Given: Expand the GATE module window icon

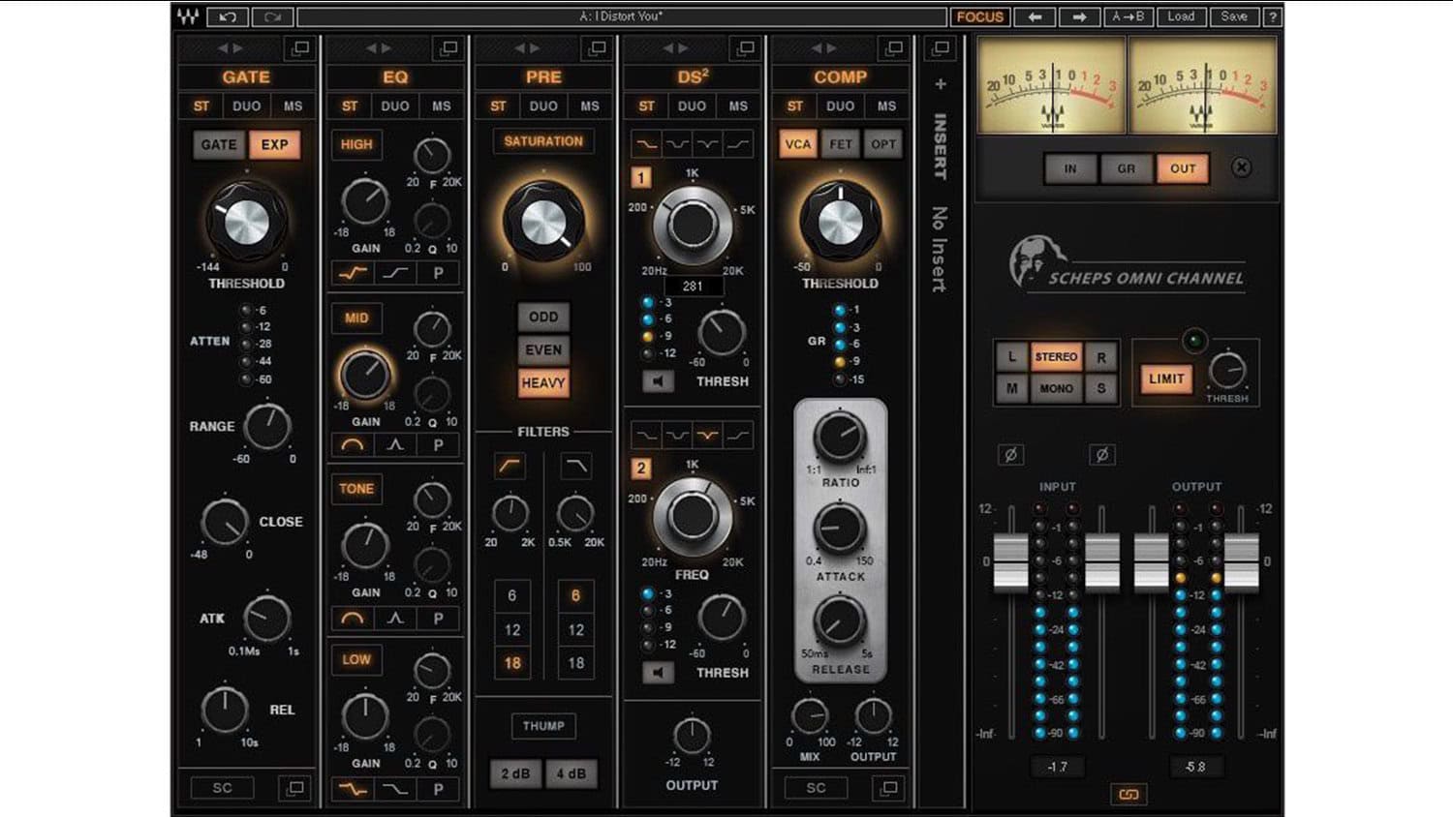Looking at the screenshot, I should [x=300, y=47].
